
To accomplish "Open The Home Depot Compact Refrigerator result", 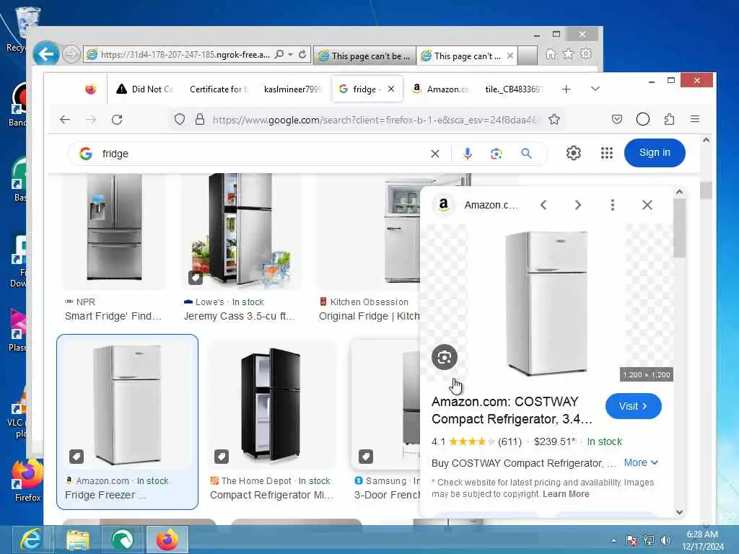I will click(x=272, y=421).
